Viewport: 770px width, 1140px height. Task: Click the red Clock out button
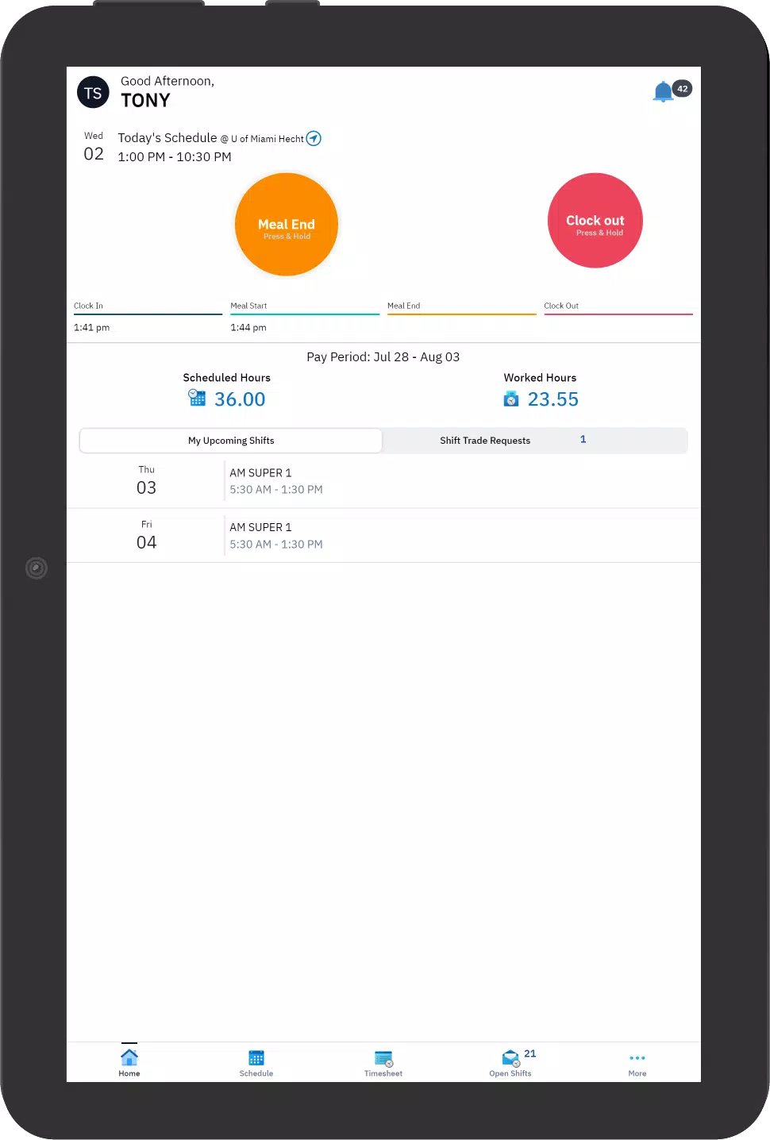click(595, 221)
